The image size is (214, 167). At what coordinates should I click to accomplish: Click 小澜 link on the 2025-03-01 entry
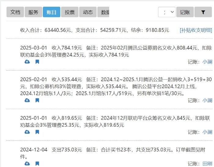207,62
